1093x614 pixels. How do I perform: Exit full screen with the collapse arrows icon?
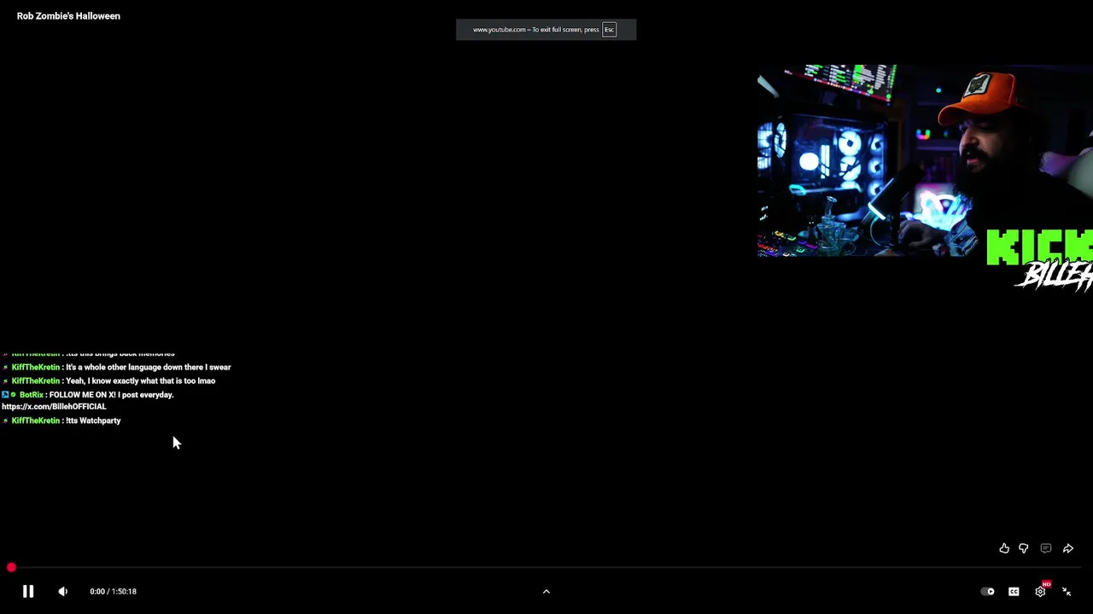click(1067, 591)
